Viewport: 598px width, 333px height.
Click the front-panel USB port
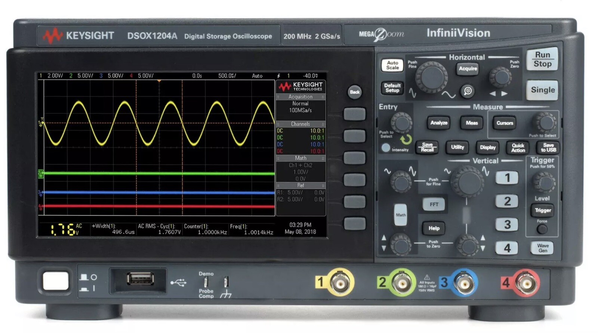140,279
